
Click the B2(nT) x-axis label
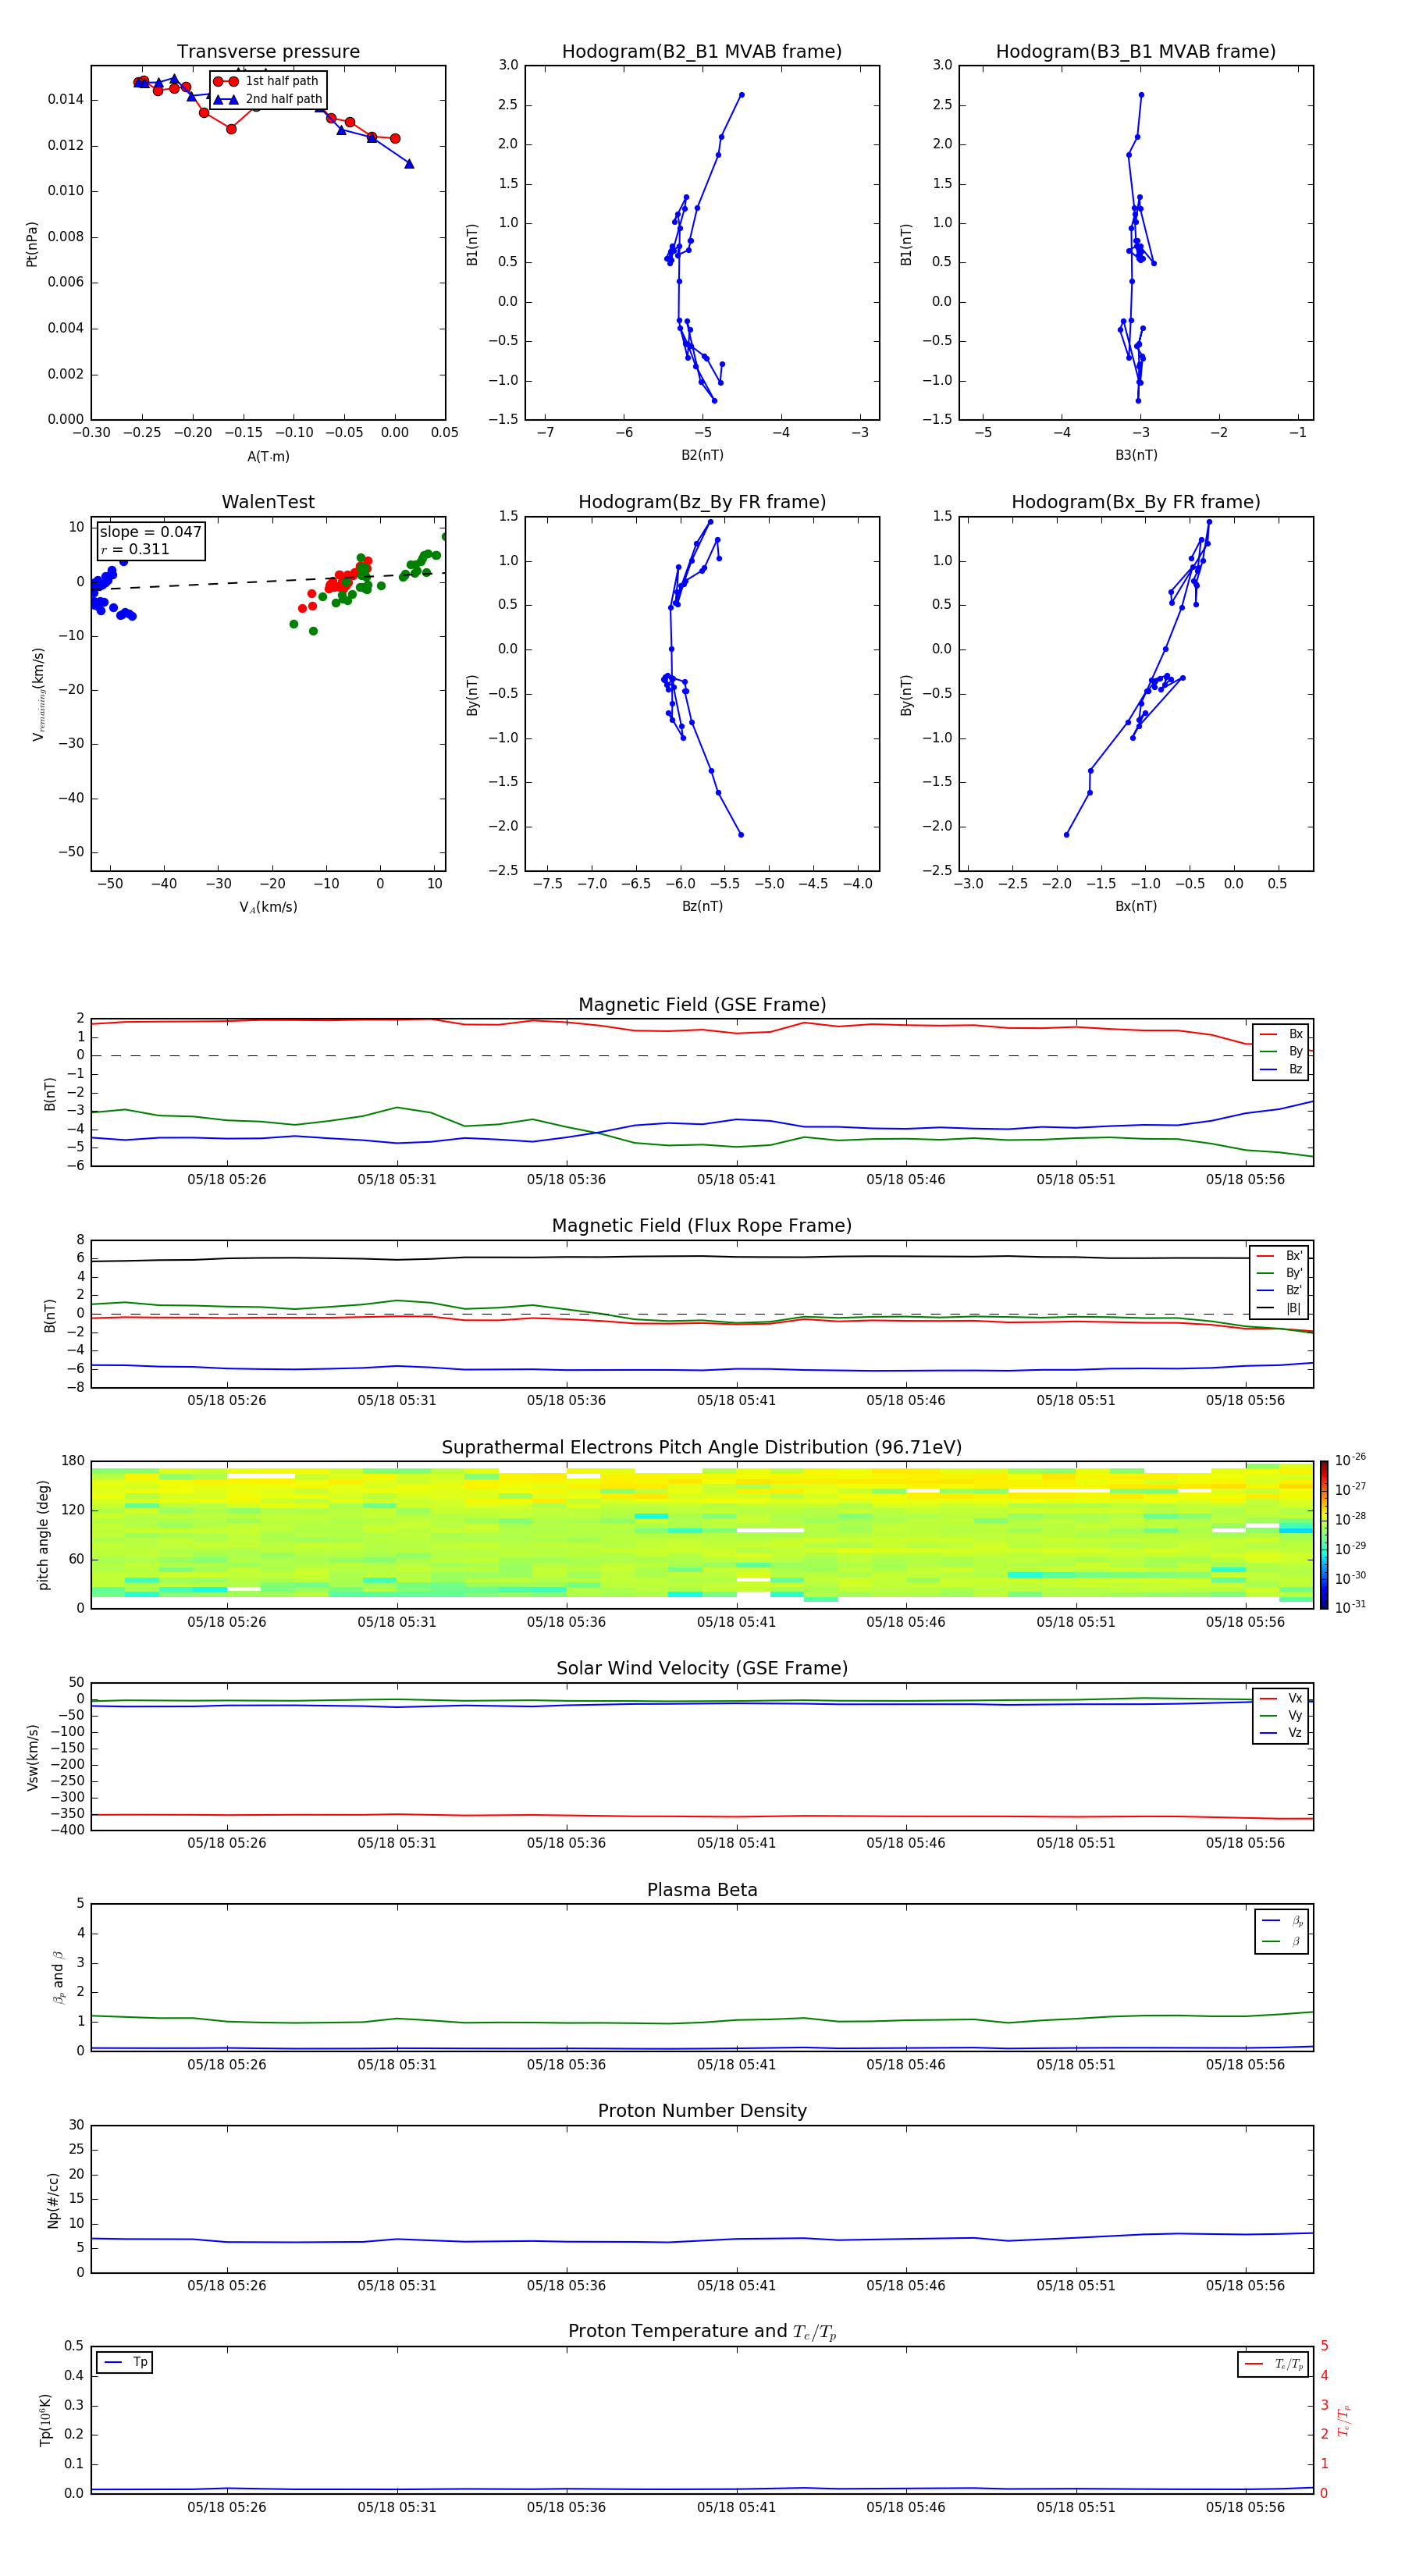(702, 456)
